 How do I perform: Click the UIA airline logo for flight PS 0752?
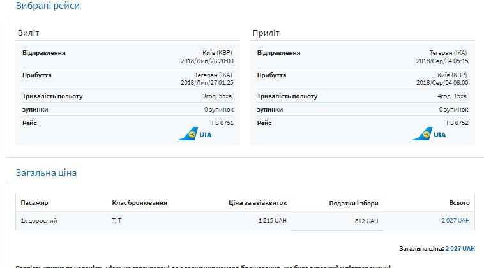[x=429, y=135]
